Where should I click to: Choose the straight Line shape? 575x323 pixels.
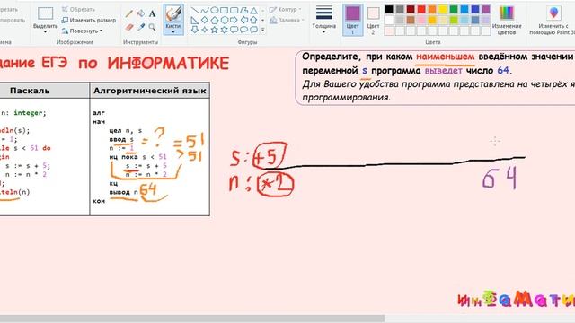(x=195, y=10)
